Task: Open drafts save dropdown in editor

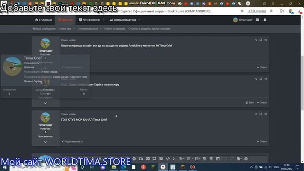Action: 239,159
